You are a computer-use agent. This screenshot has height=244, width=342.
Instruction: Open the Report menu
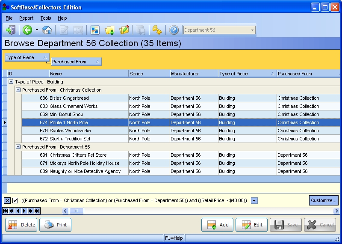tap(26, 18)
